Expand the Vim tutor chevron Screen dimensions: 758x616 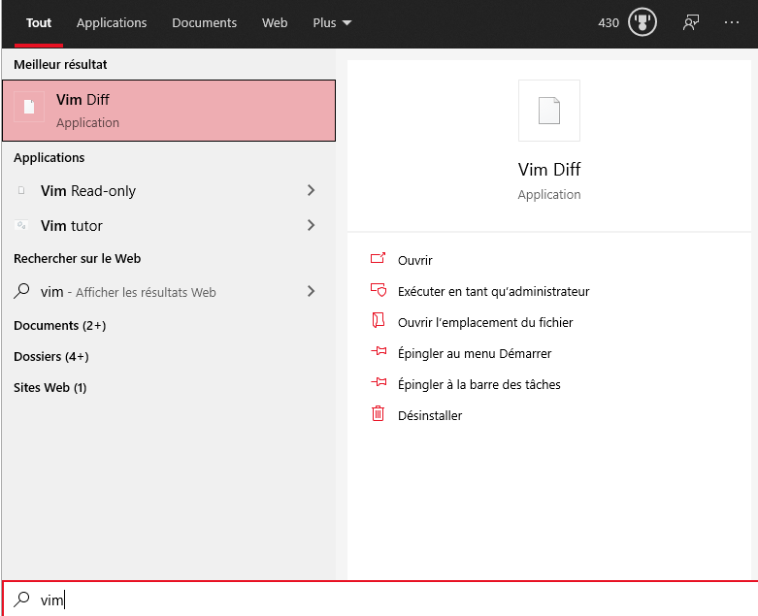coord(311,225)
